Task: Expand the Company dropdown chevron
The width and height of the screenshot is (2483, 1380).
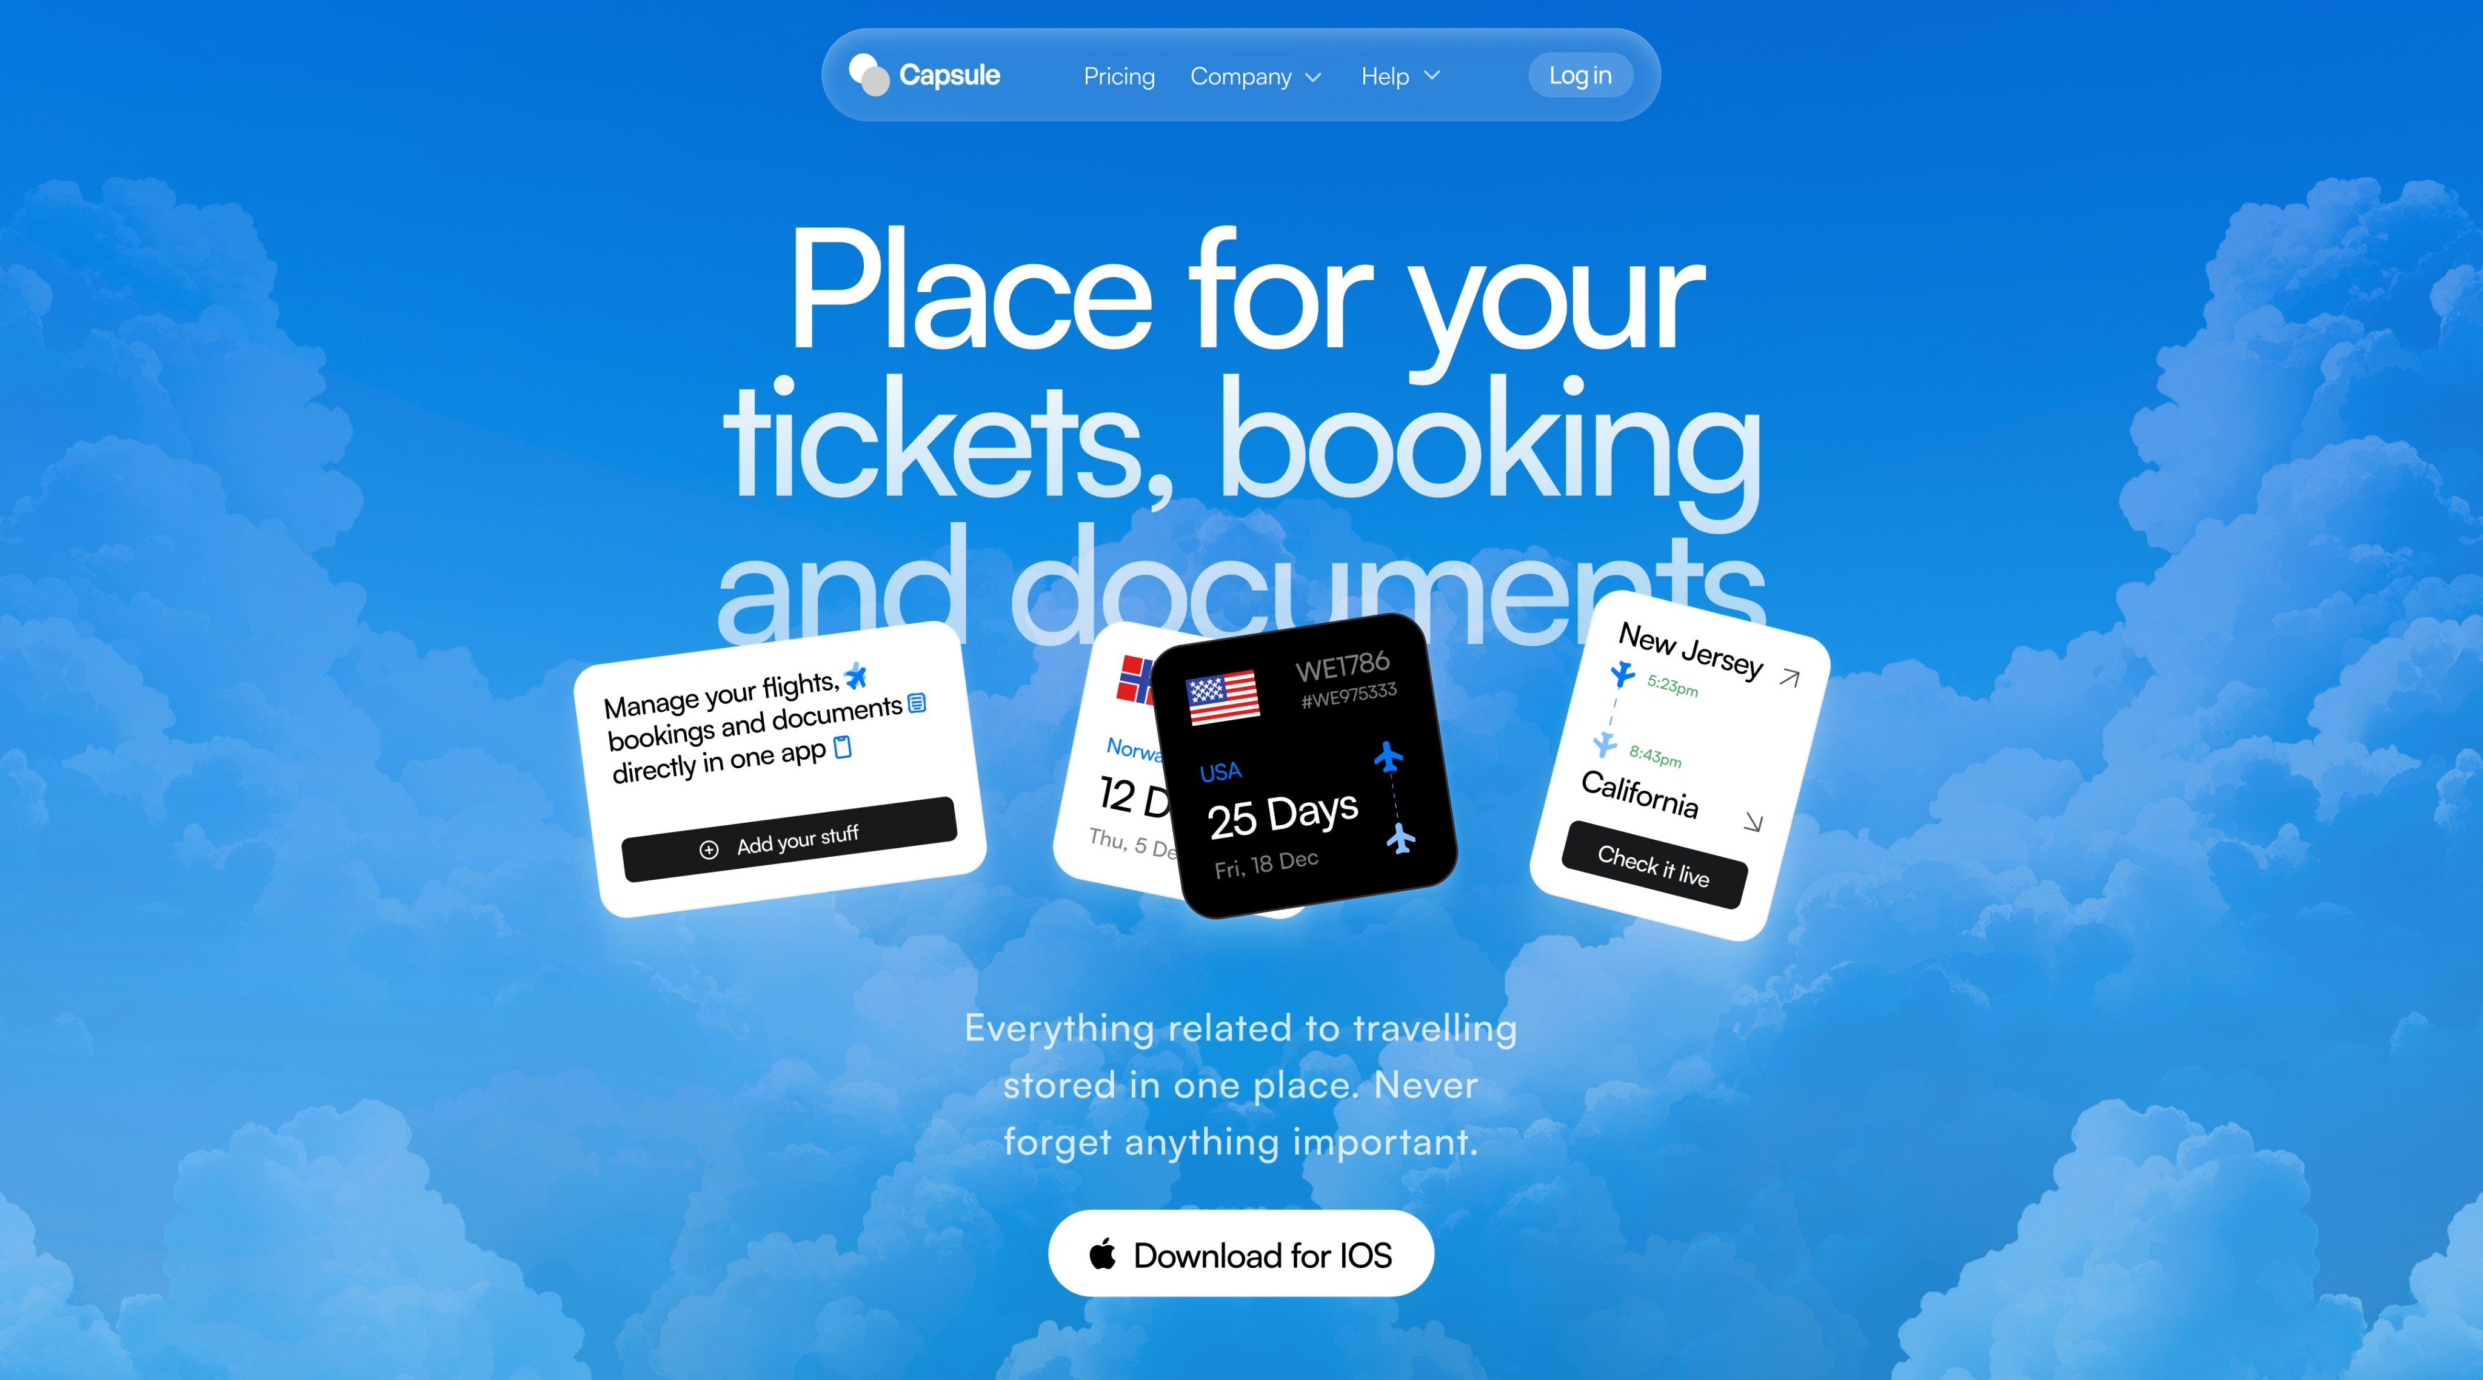Action: pyautogui.click(x=1312, y=77)
